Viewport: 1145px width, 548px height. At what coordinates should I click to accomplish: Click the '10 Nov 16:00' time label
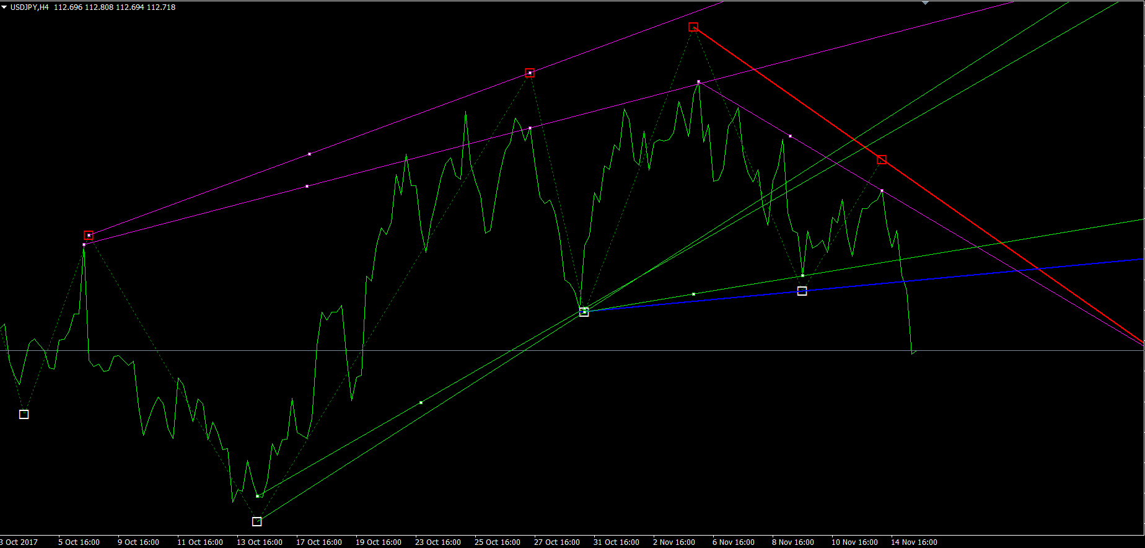click(x=854, y=542)
